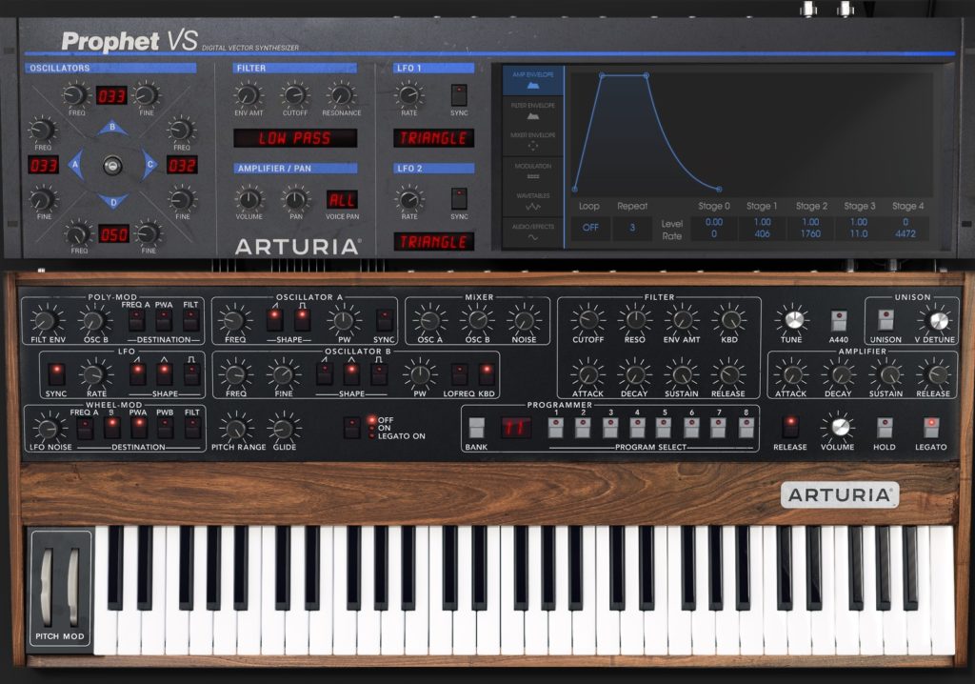The image size is (975, 684).
Task: Toggle LFO square shape button
Action: tap(191, 373)
